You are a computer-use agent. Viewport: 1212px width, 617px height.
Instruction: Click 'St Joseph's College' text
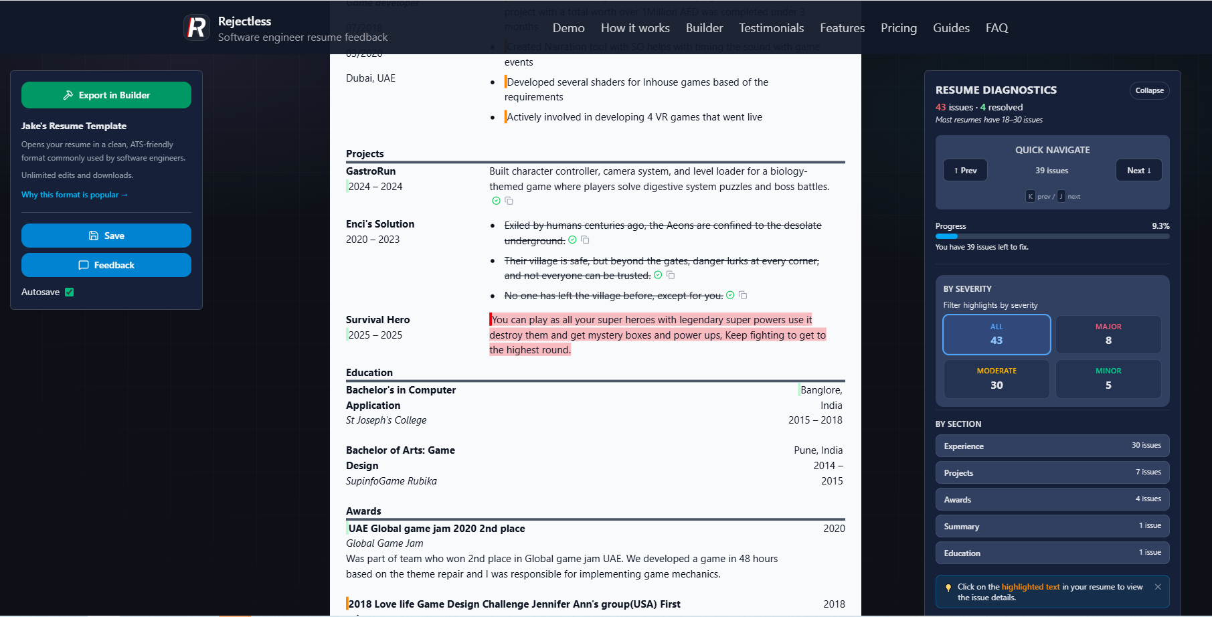(386, 420)
